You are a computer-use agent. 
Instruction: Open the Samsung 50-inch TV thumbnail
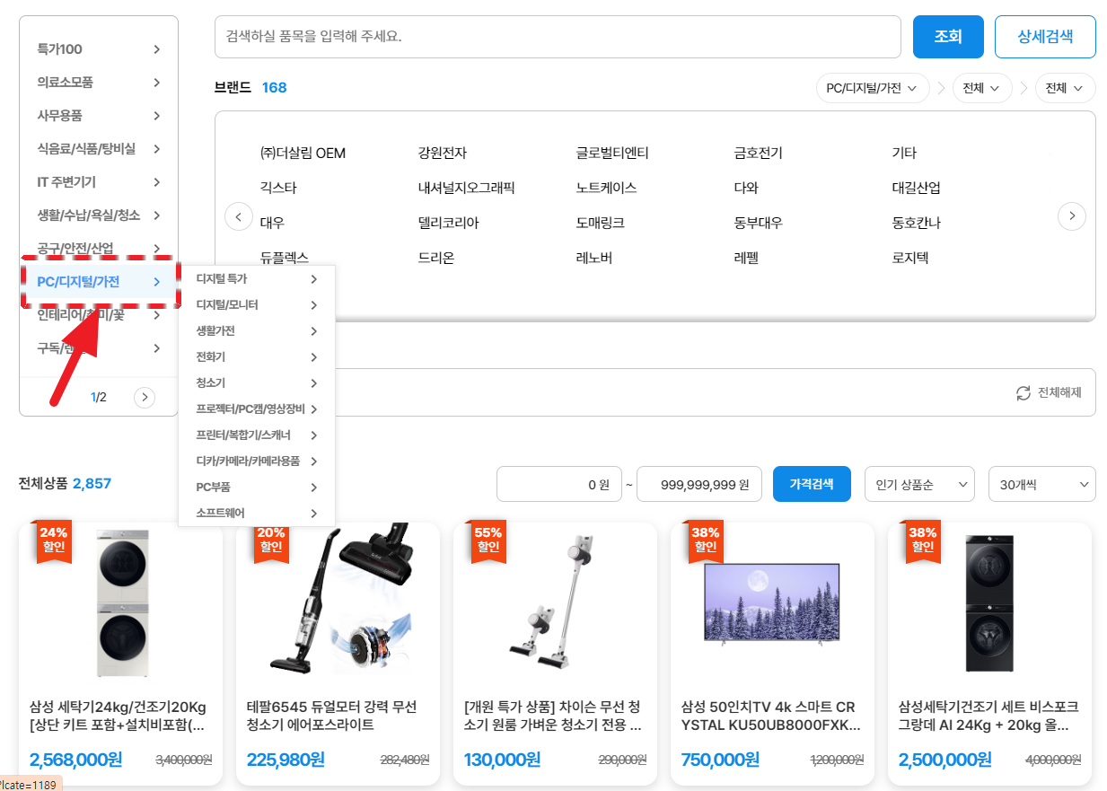772,603
